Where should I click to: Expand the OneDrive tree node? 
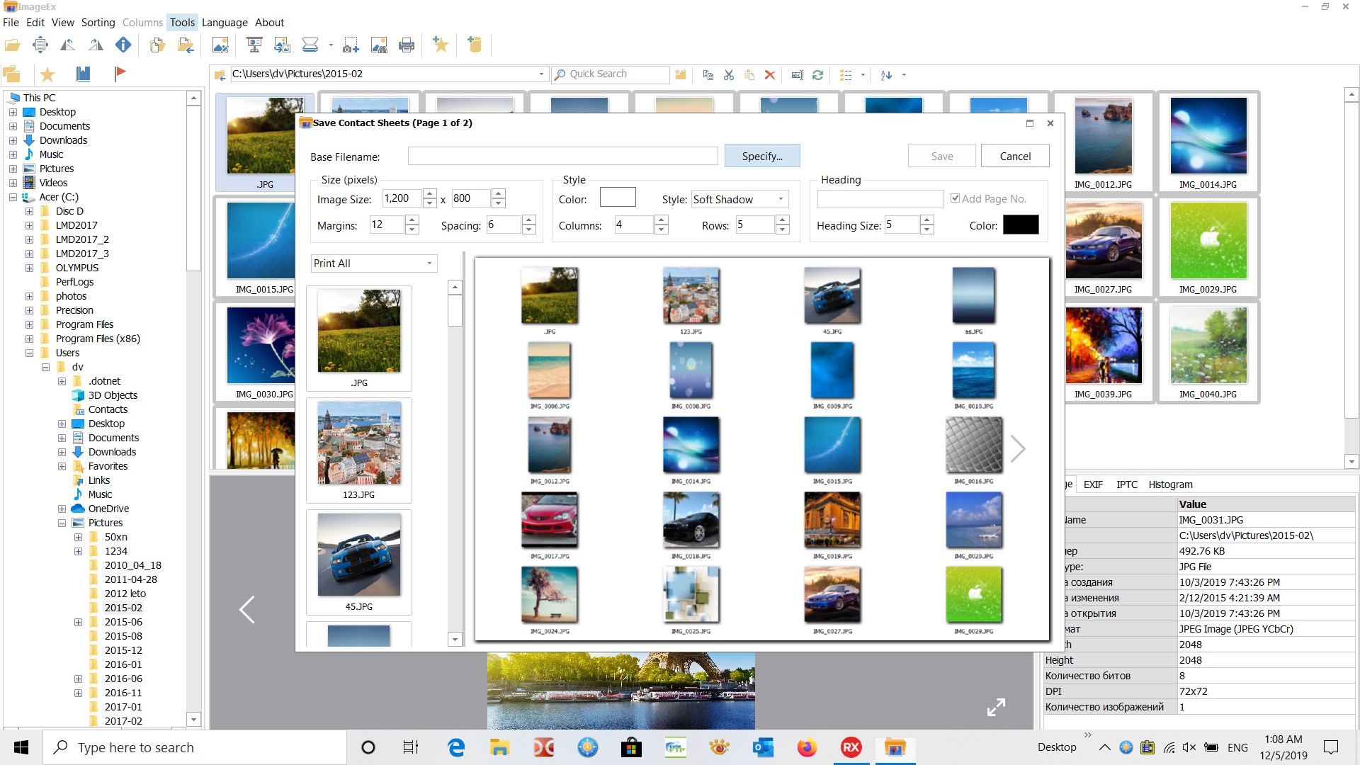point(62,509)
